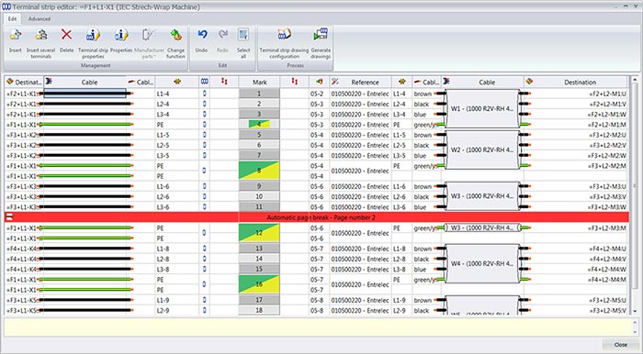Click the Automatic page break row
Image resolution: width=643 pixels, height=354 pixels.
coord(316,217)
